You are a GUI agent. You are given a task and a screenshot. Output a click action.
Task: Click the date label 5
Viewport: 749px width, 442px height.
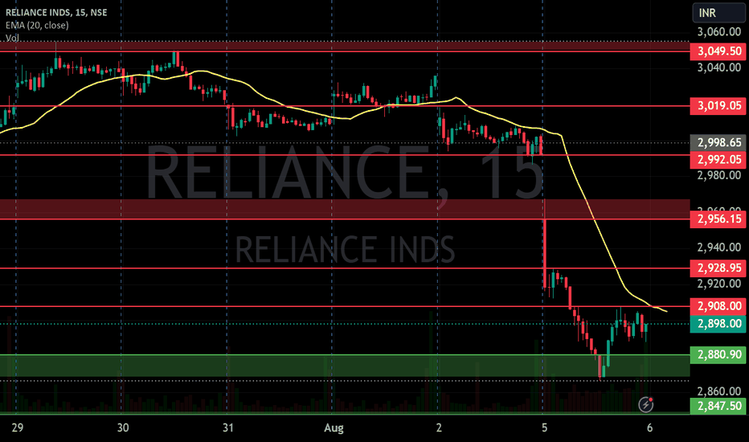pyautogui.click(x=543, y=428)
